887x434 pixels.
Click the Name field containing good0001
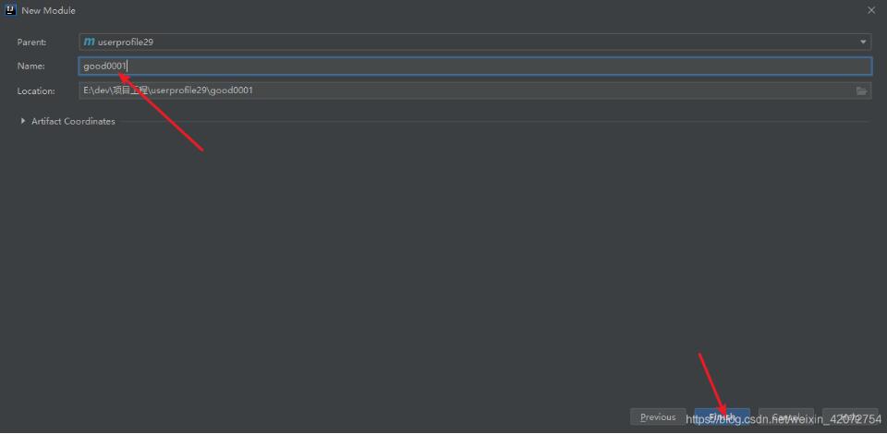click(475, 66)
